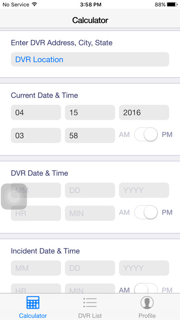
Task: Select DVR date DD field
Action: tap(90, 190)
